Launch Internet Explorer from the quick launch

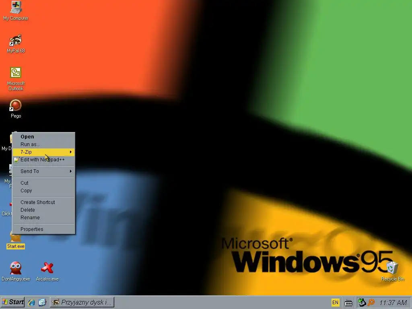pos(32,303)
